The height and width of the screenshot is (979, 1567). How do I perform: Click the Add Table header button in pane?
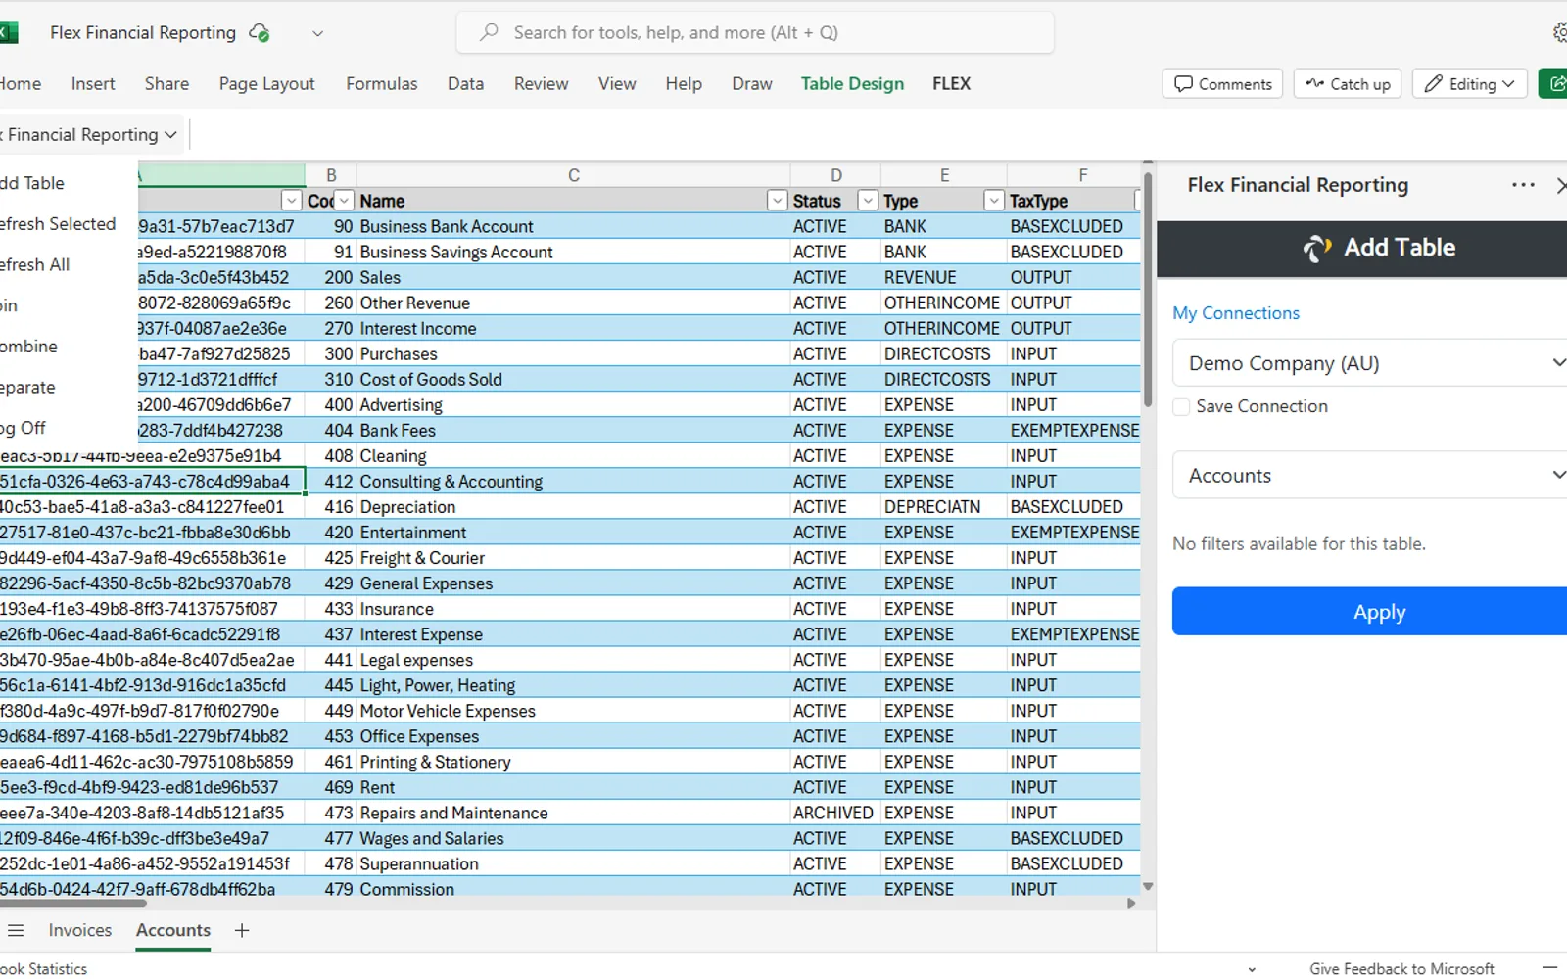(1379, 248)
